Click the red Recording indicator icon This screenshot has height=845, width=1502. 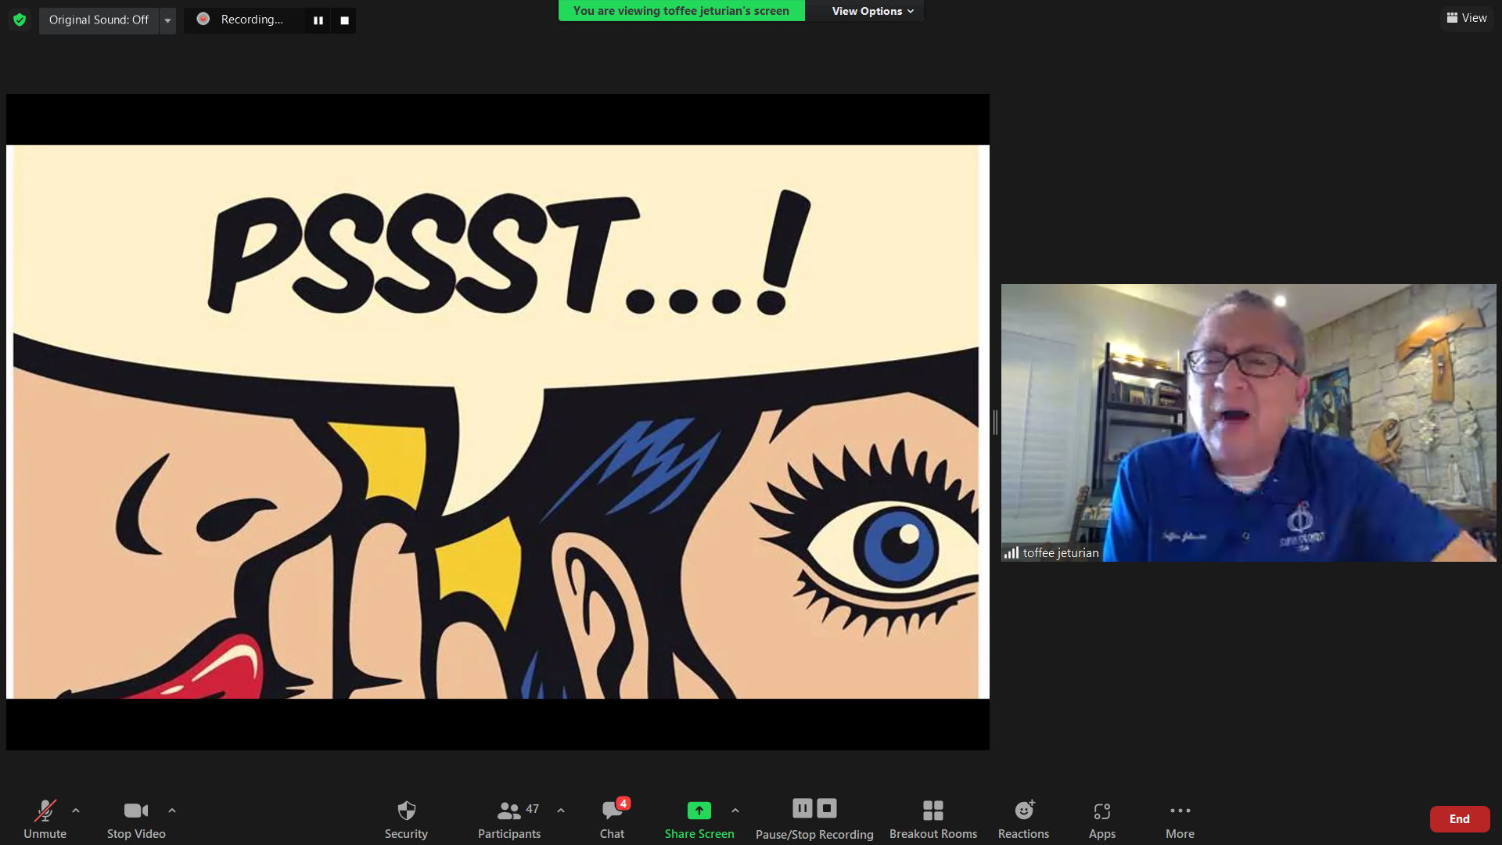click(203, 19)
